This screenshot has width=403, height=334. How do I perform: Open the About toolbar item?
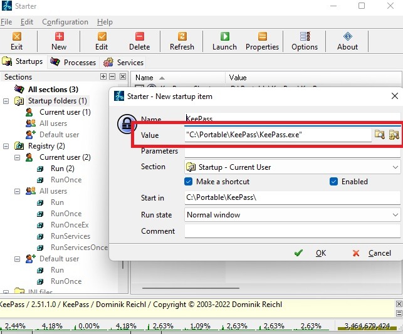[x=347, y=41]
